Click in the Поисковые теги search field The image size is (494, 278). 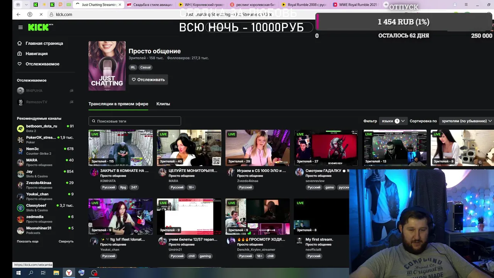[x=135, y=121]
